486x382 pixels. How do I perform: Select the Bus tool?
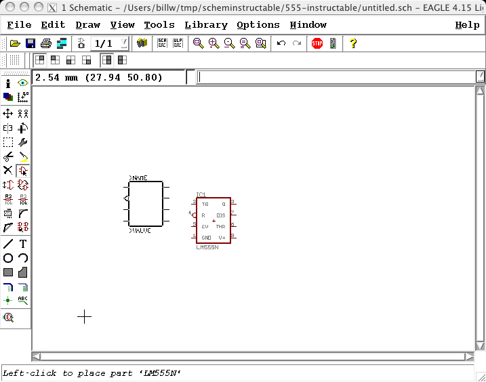coord(8,287)
